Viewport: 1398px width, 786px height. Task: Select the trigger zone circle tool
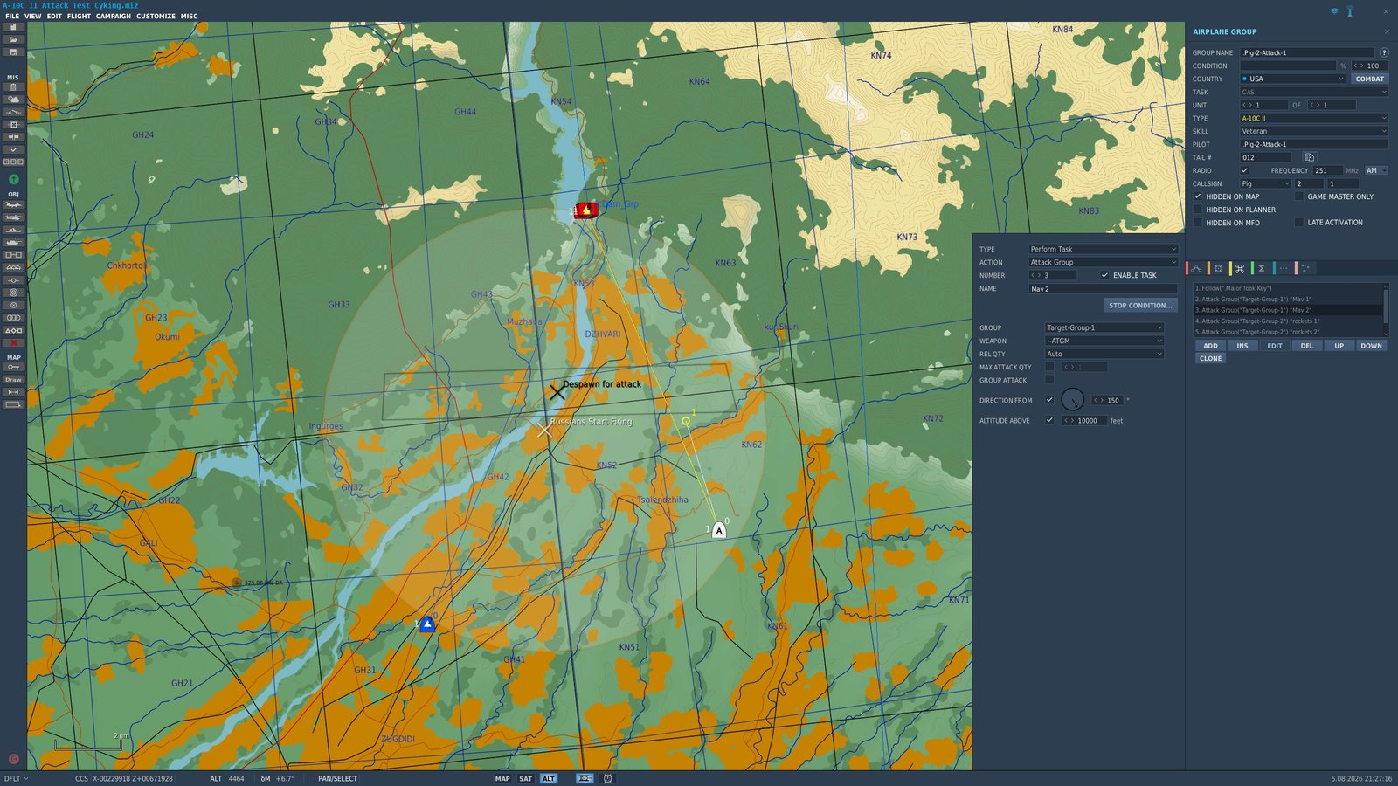coord(13,305)
